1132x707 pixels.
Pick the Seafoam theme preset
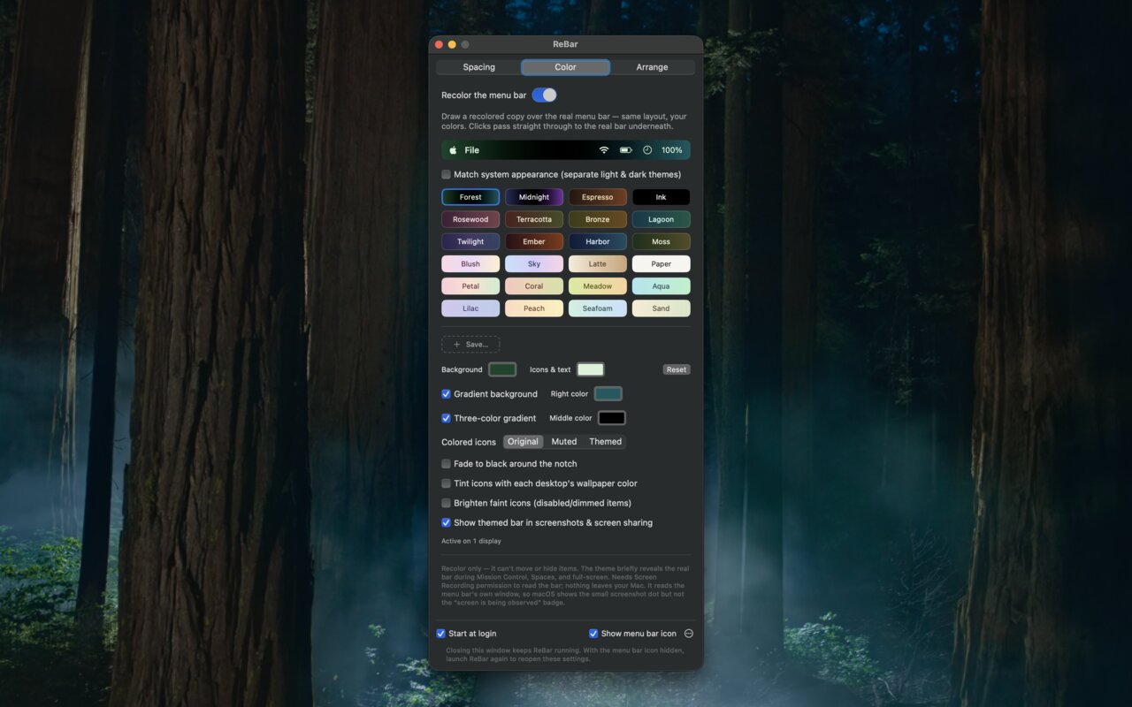click(x=598, y=308)
